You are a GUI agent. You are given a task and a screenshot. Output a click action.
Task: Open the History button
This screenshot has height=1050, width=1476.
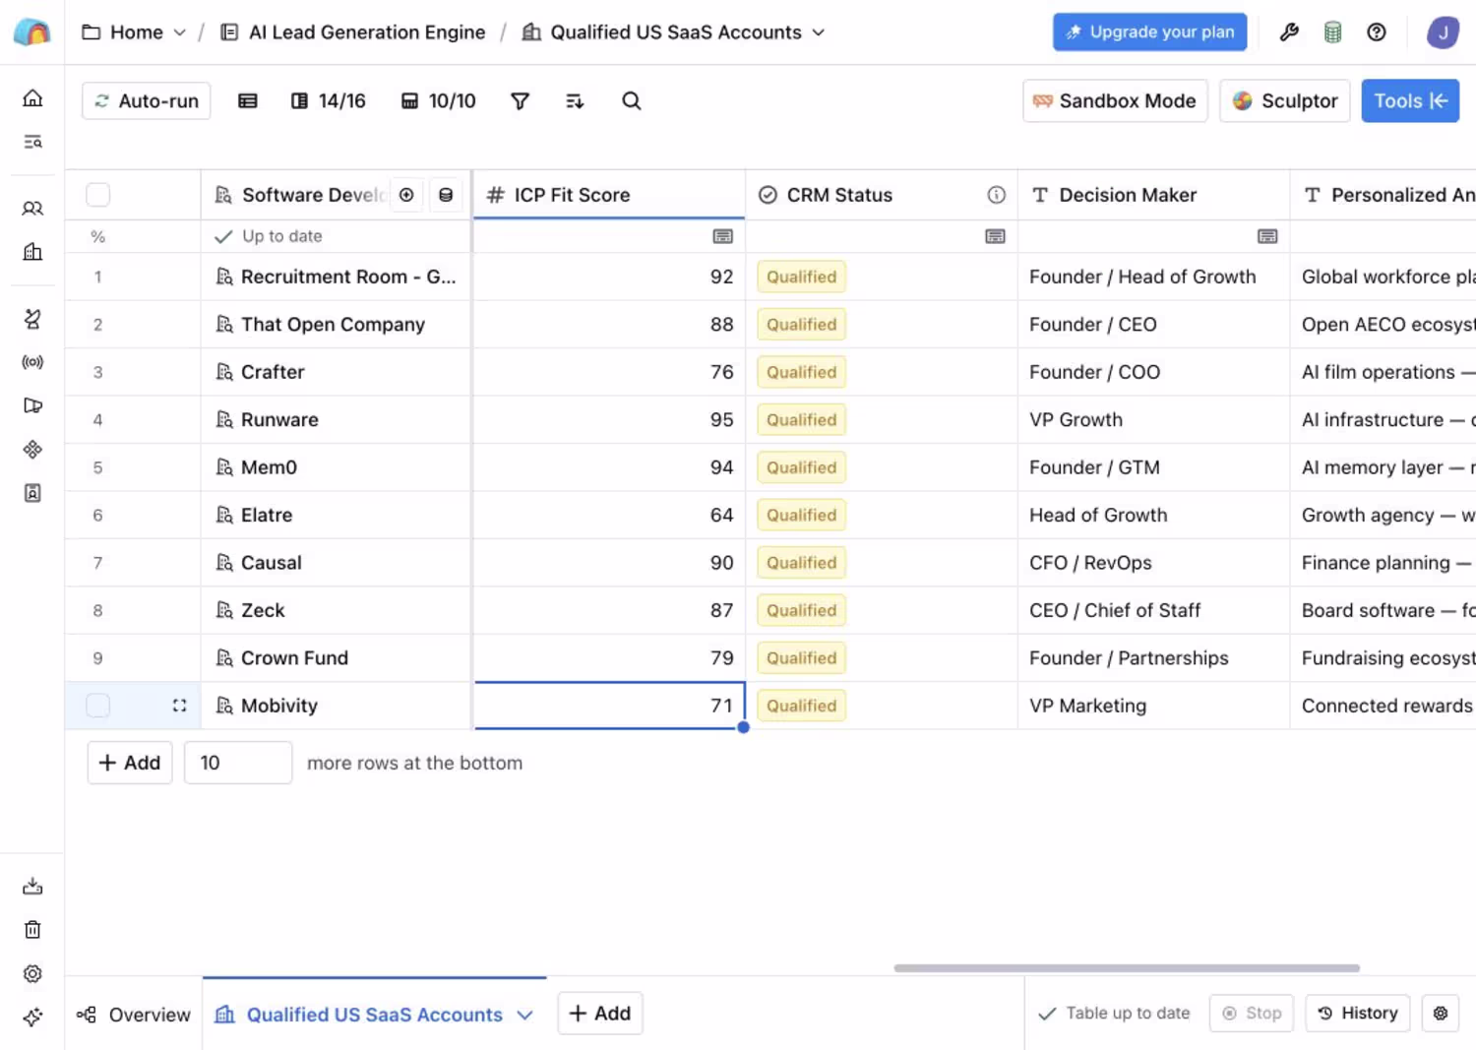[x=1358, y=1013]
